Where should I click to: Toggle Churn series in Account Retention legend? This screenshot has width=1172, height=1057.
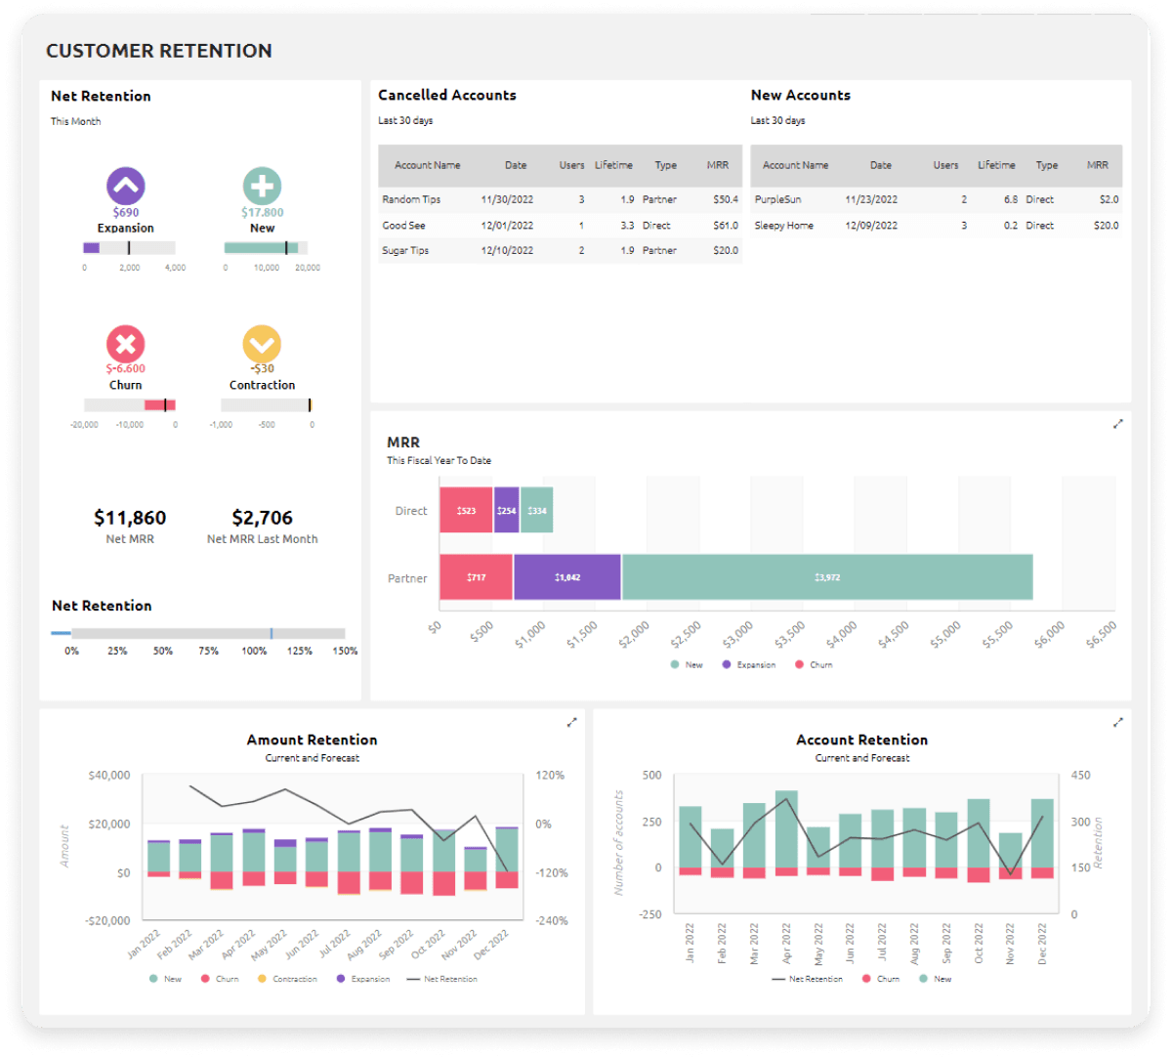tap(881, 979)
